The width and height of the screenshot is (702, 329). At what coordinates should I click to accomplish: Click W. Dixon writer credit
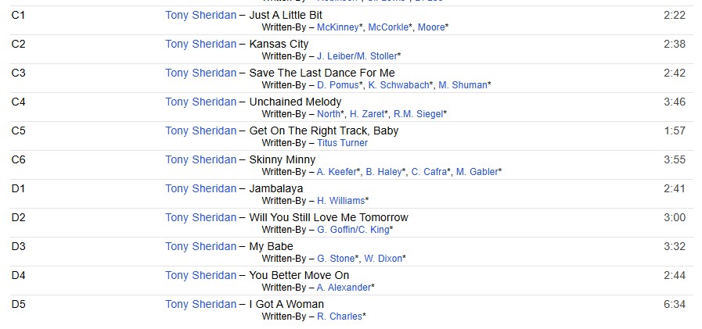[383, 259]
